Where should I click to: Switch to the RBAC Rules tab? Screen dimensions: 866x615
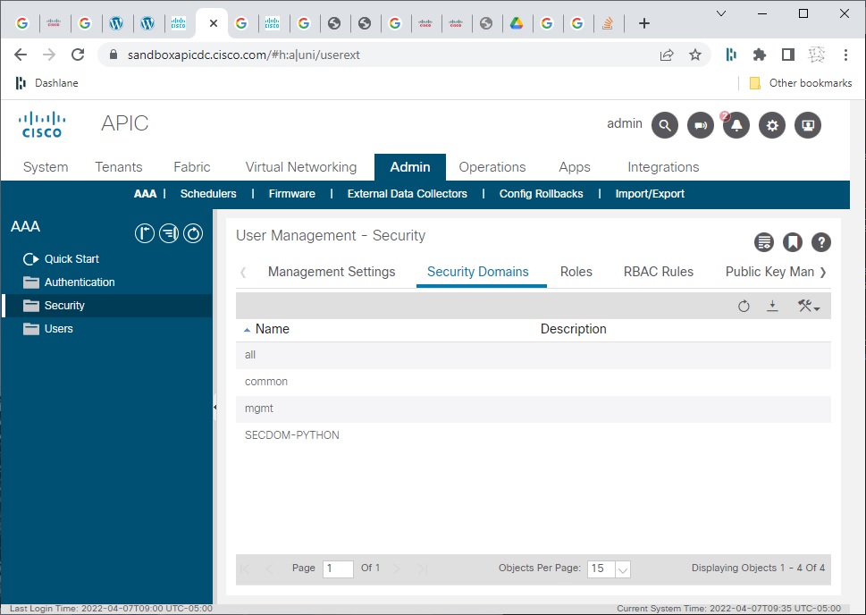coord(659,272)
